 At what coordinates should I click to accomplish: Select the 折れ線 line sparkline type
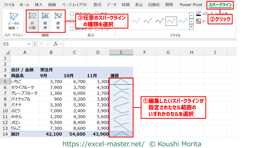(x=33, y=21)
